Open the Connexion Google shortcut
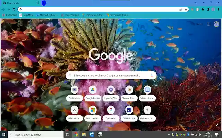 111,114
